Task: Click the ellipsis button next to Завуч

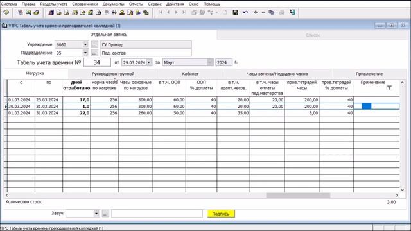Action: pyautogui.click(x=105, y=214)
